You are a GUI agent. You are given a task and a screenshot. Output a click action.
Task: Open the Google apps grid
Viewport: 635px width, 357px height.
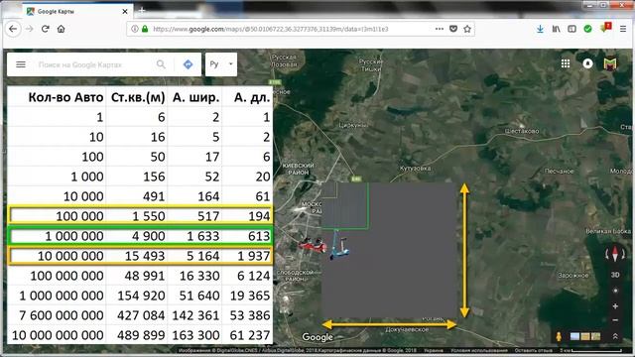(x=566, y=63)
